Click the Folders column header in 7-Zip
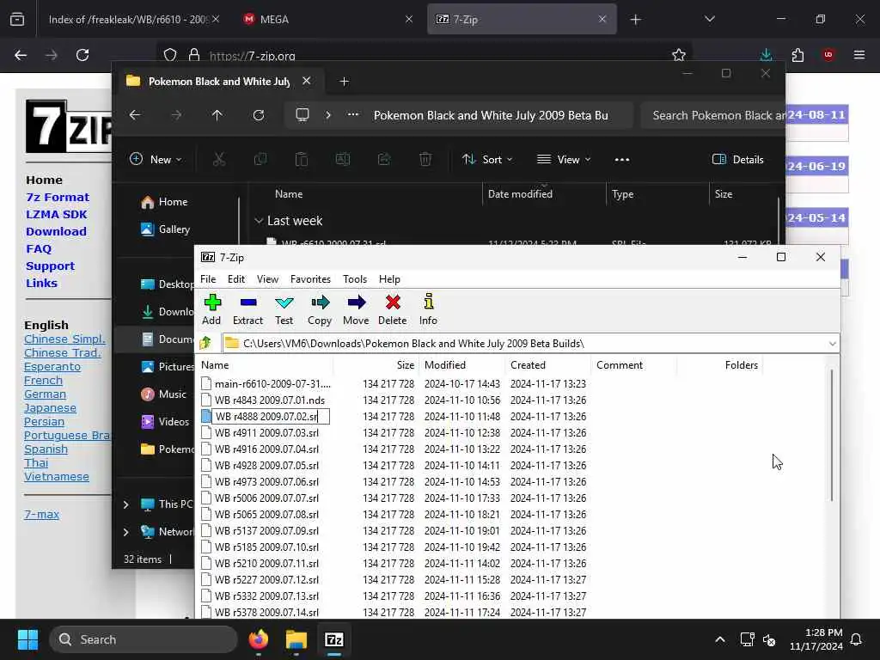 pyautogui.click(x=719, y=364)
